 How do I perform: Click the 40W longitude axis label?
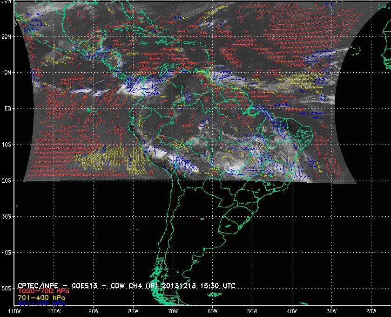click(292, 311)
